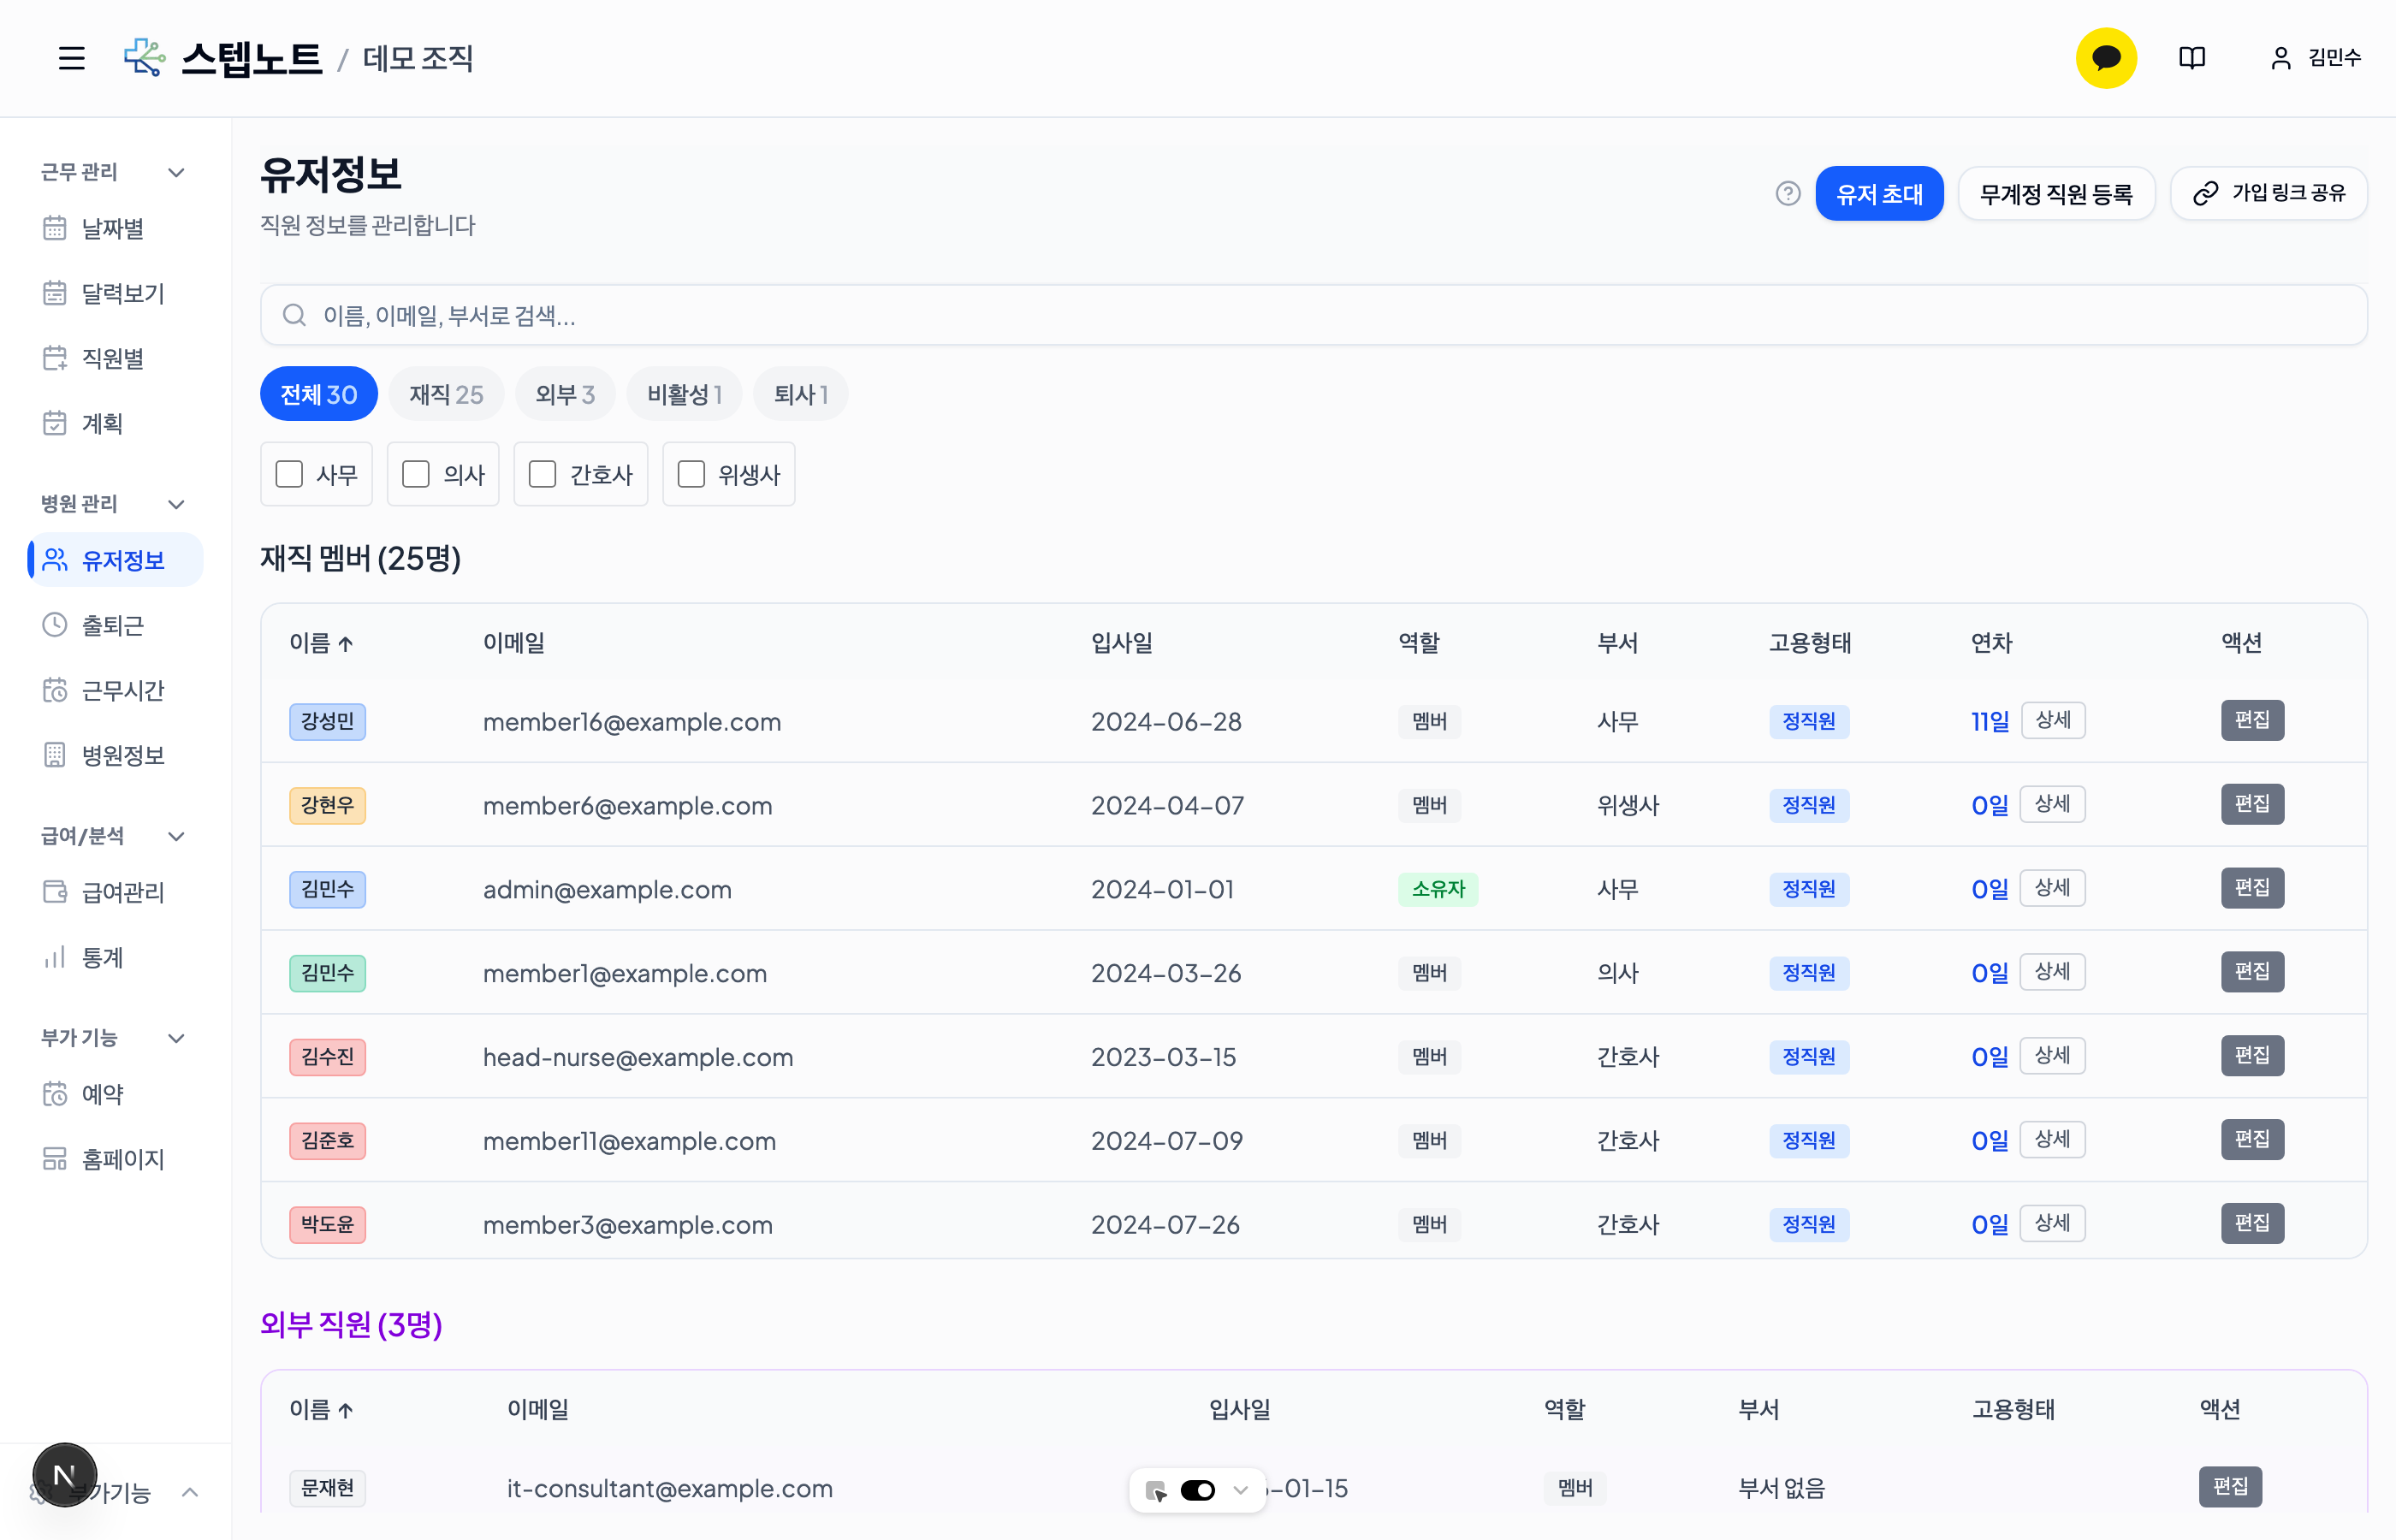2396x1540 pixels.
Task: Click 편집 for member16@example.com
Action: [x=2252, y=720]
